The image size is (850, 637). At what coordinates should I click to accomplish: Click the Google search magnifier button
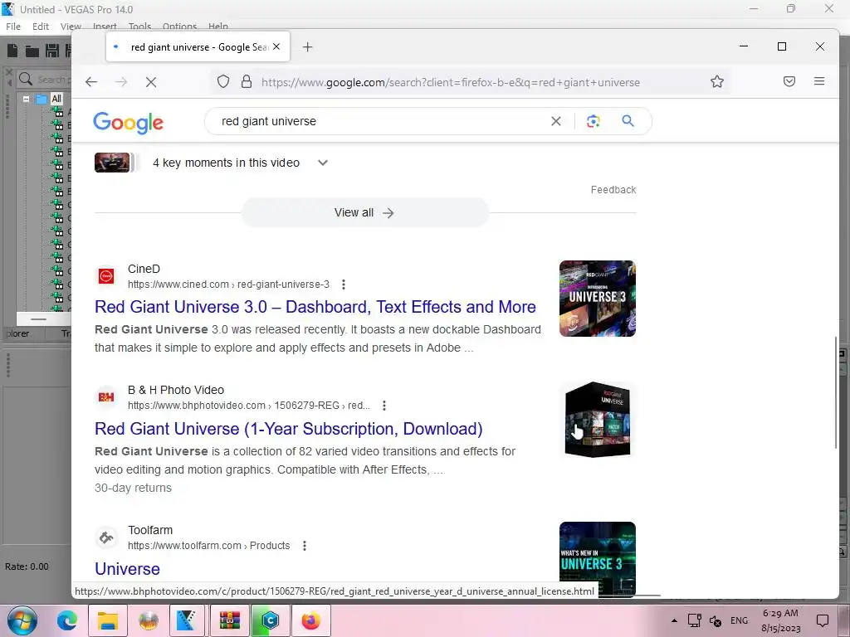coord(628,121)
